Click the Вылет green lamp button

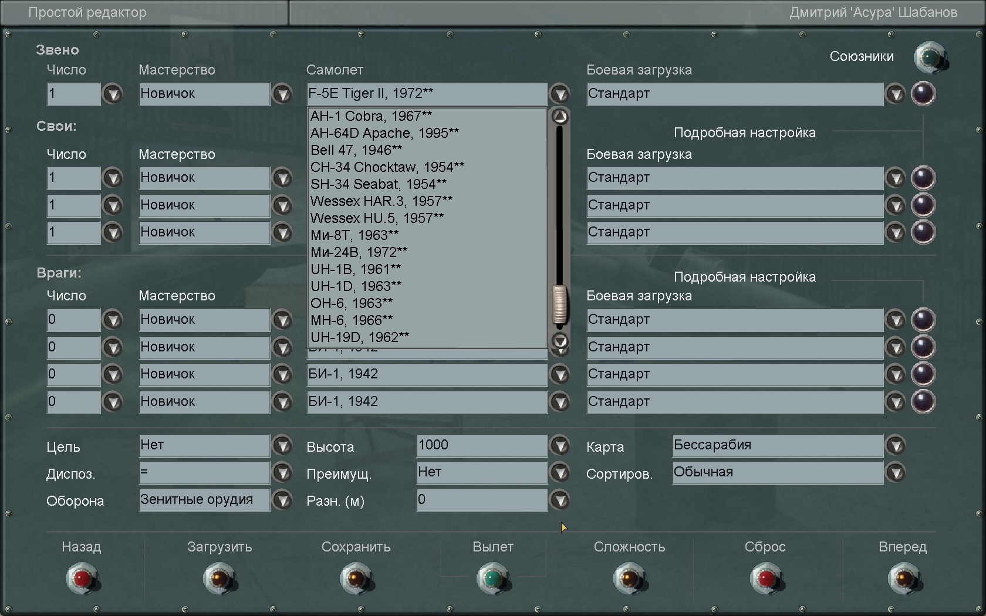click(493, 578)
